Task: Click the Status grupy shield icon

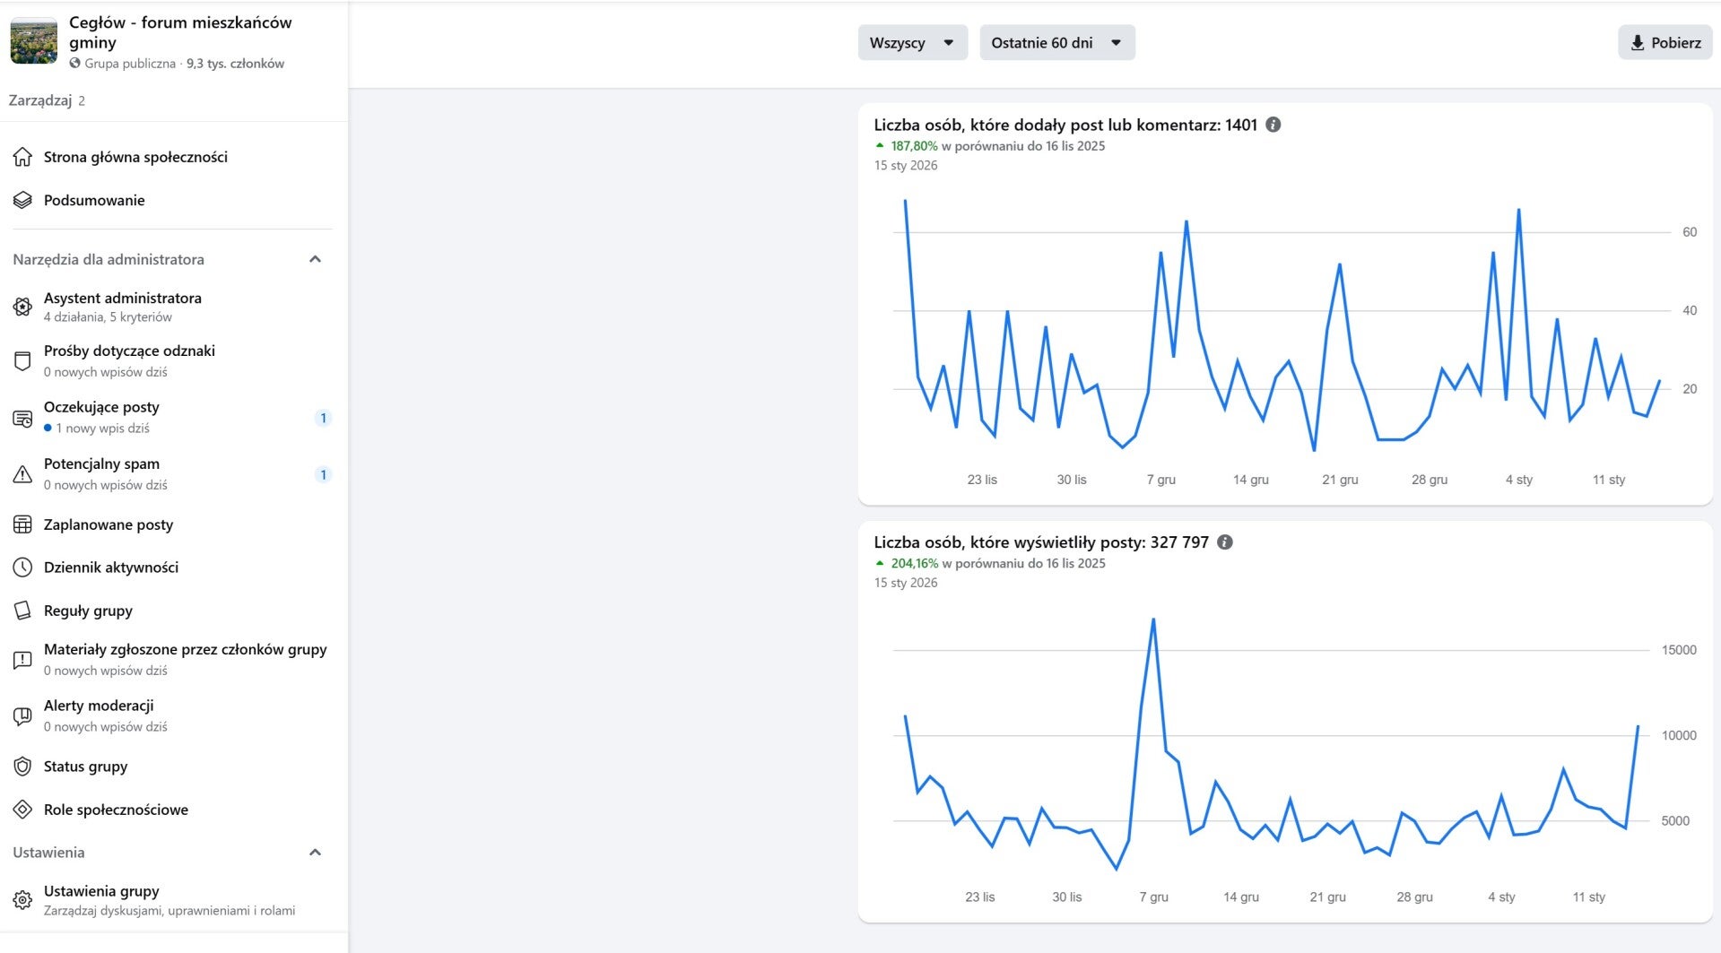Action: coord(22,767)
